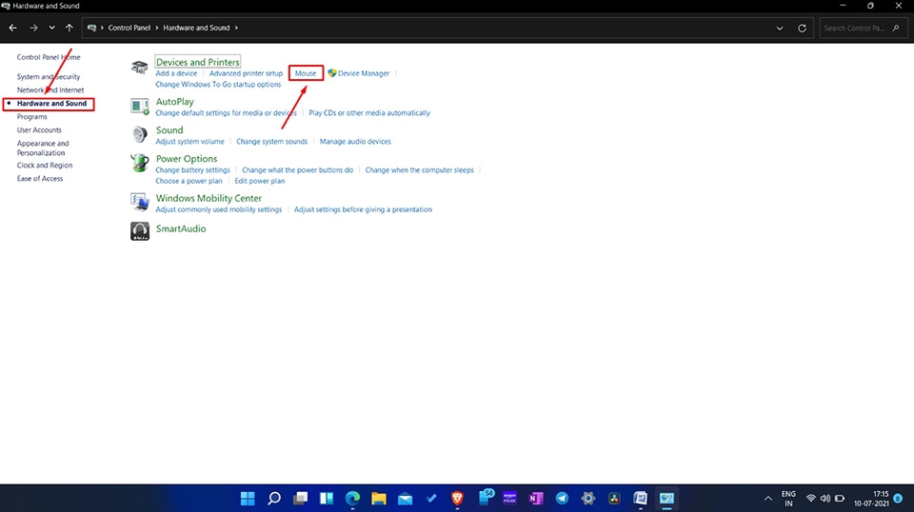Open the Brave browser from the taskbar
The width and height of the screenshot is (914, 512).
[x=457, y=498]
